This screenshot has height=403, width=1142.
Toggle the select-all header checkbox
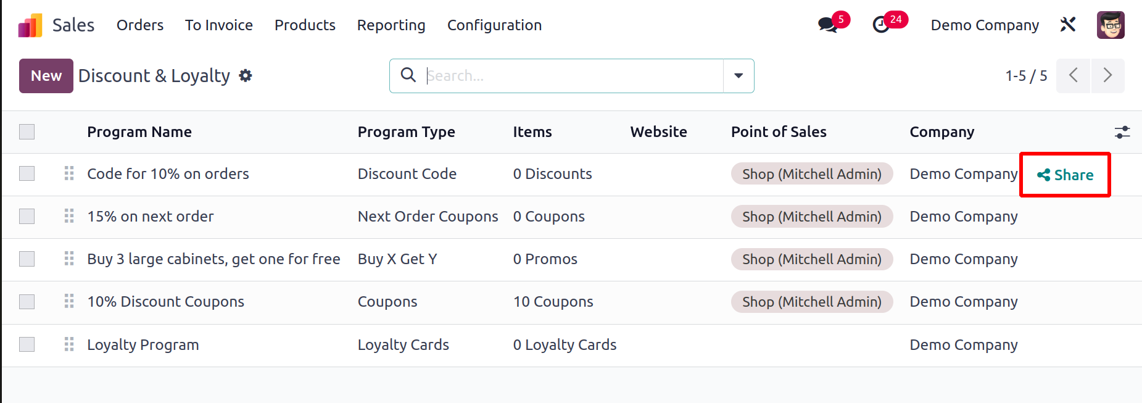click(x=27, y=132)
